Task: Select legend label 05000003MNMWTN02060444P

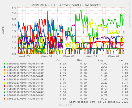Action: (x=25, y=64)
